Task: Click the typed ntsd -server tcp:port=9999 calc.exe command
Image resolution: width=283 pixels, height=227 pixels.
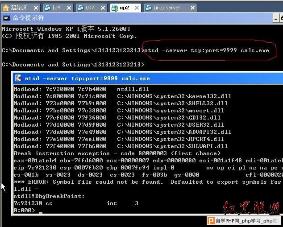Action: (207, 50)
